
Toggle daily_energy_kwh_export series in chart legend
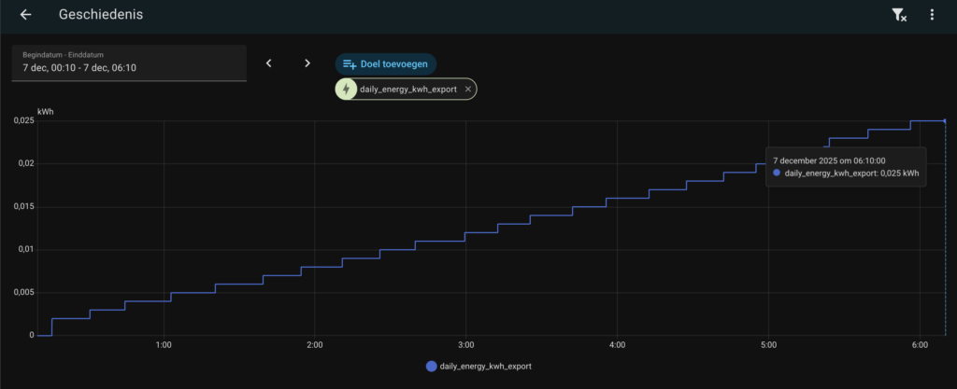point(485,367)
